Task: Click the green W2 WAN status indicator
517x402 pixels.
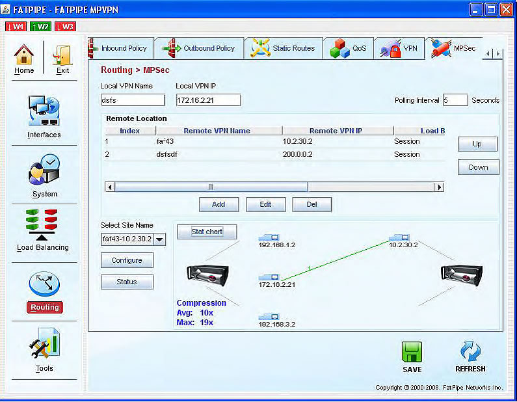Action: pos(40,27)
